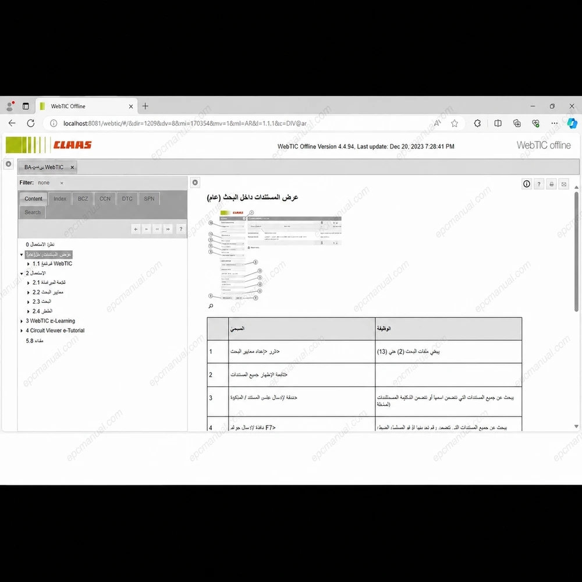Screen dimensions: 582x582
Task: Open browser profile icon
Action: pyautogui.click(x=10, y=106)
